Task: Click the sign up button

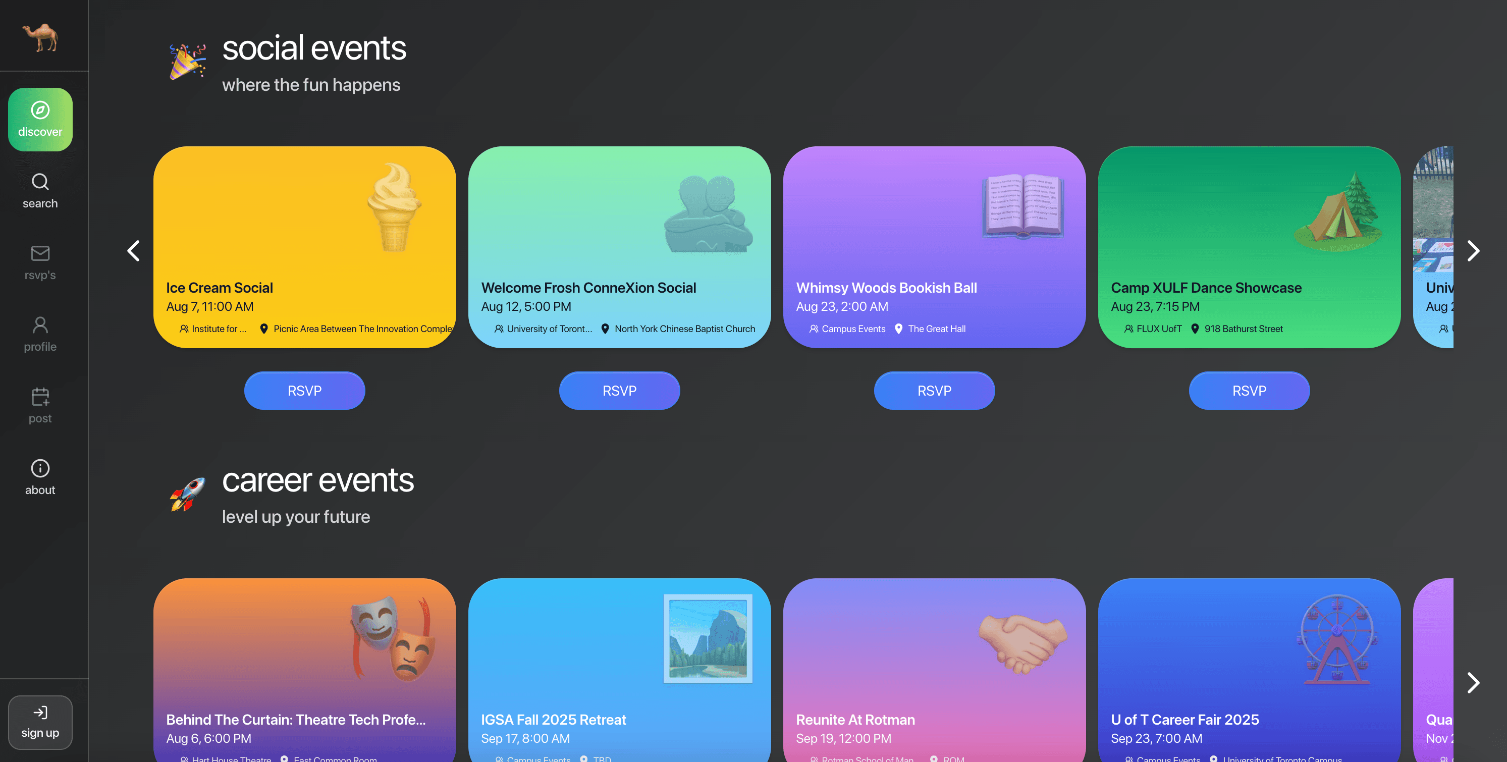Action: pyautogui.click(x=40, y=722)
